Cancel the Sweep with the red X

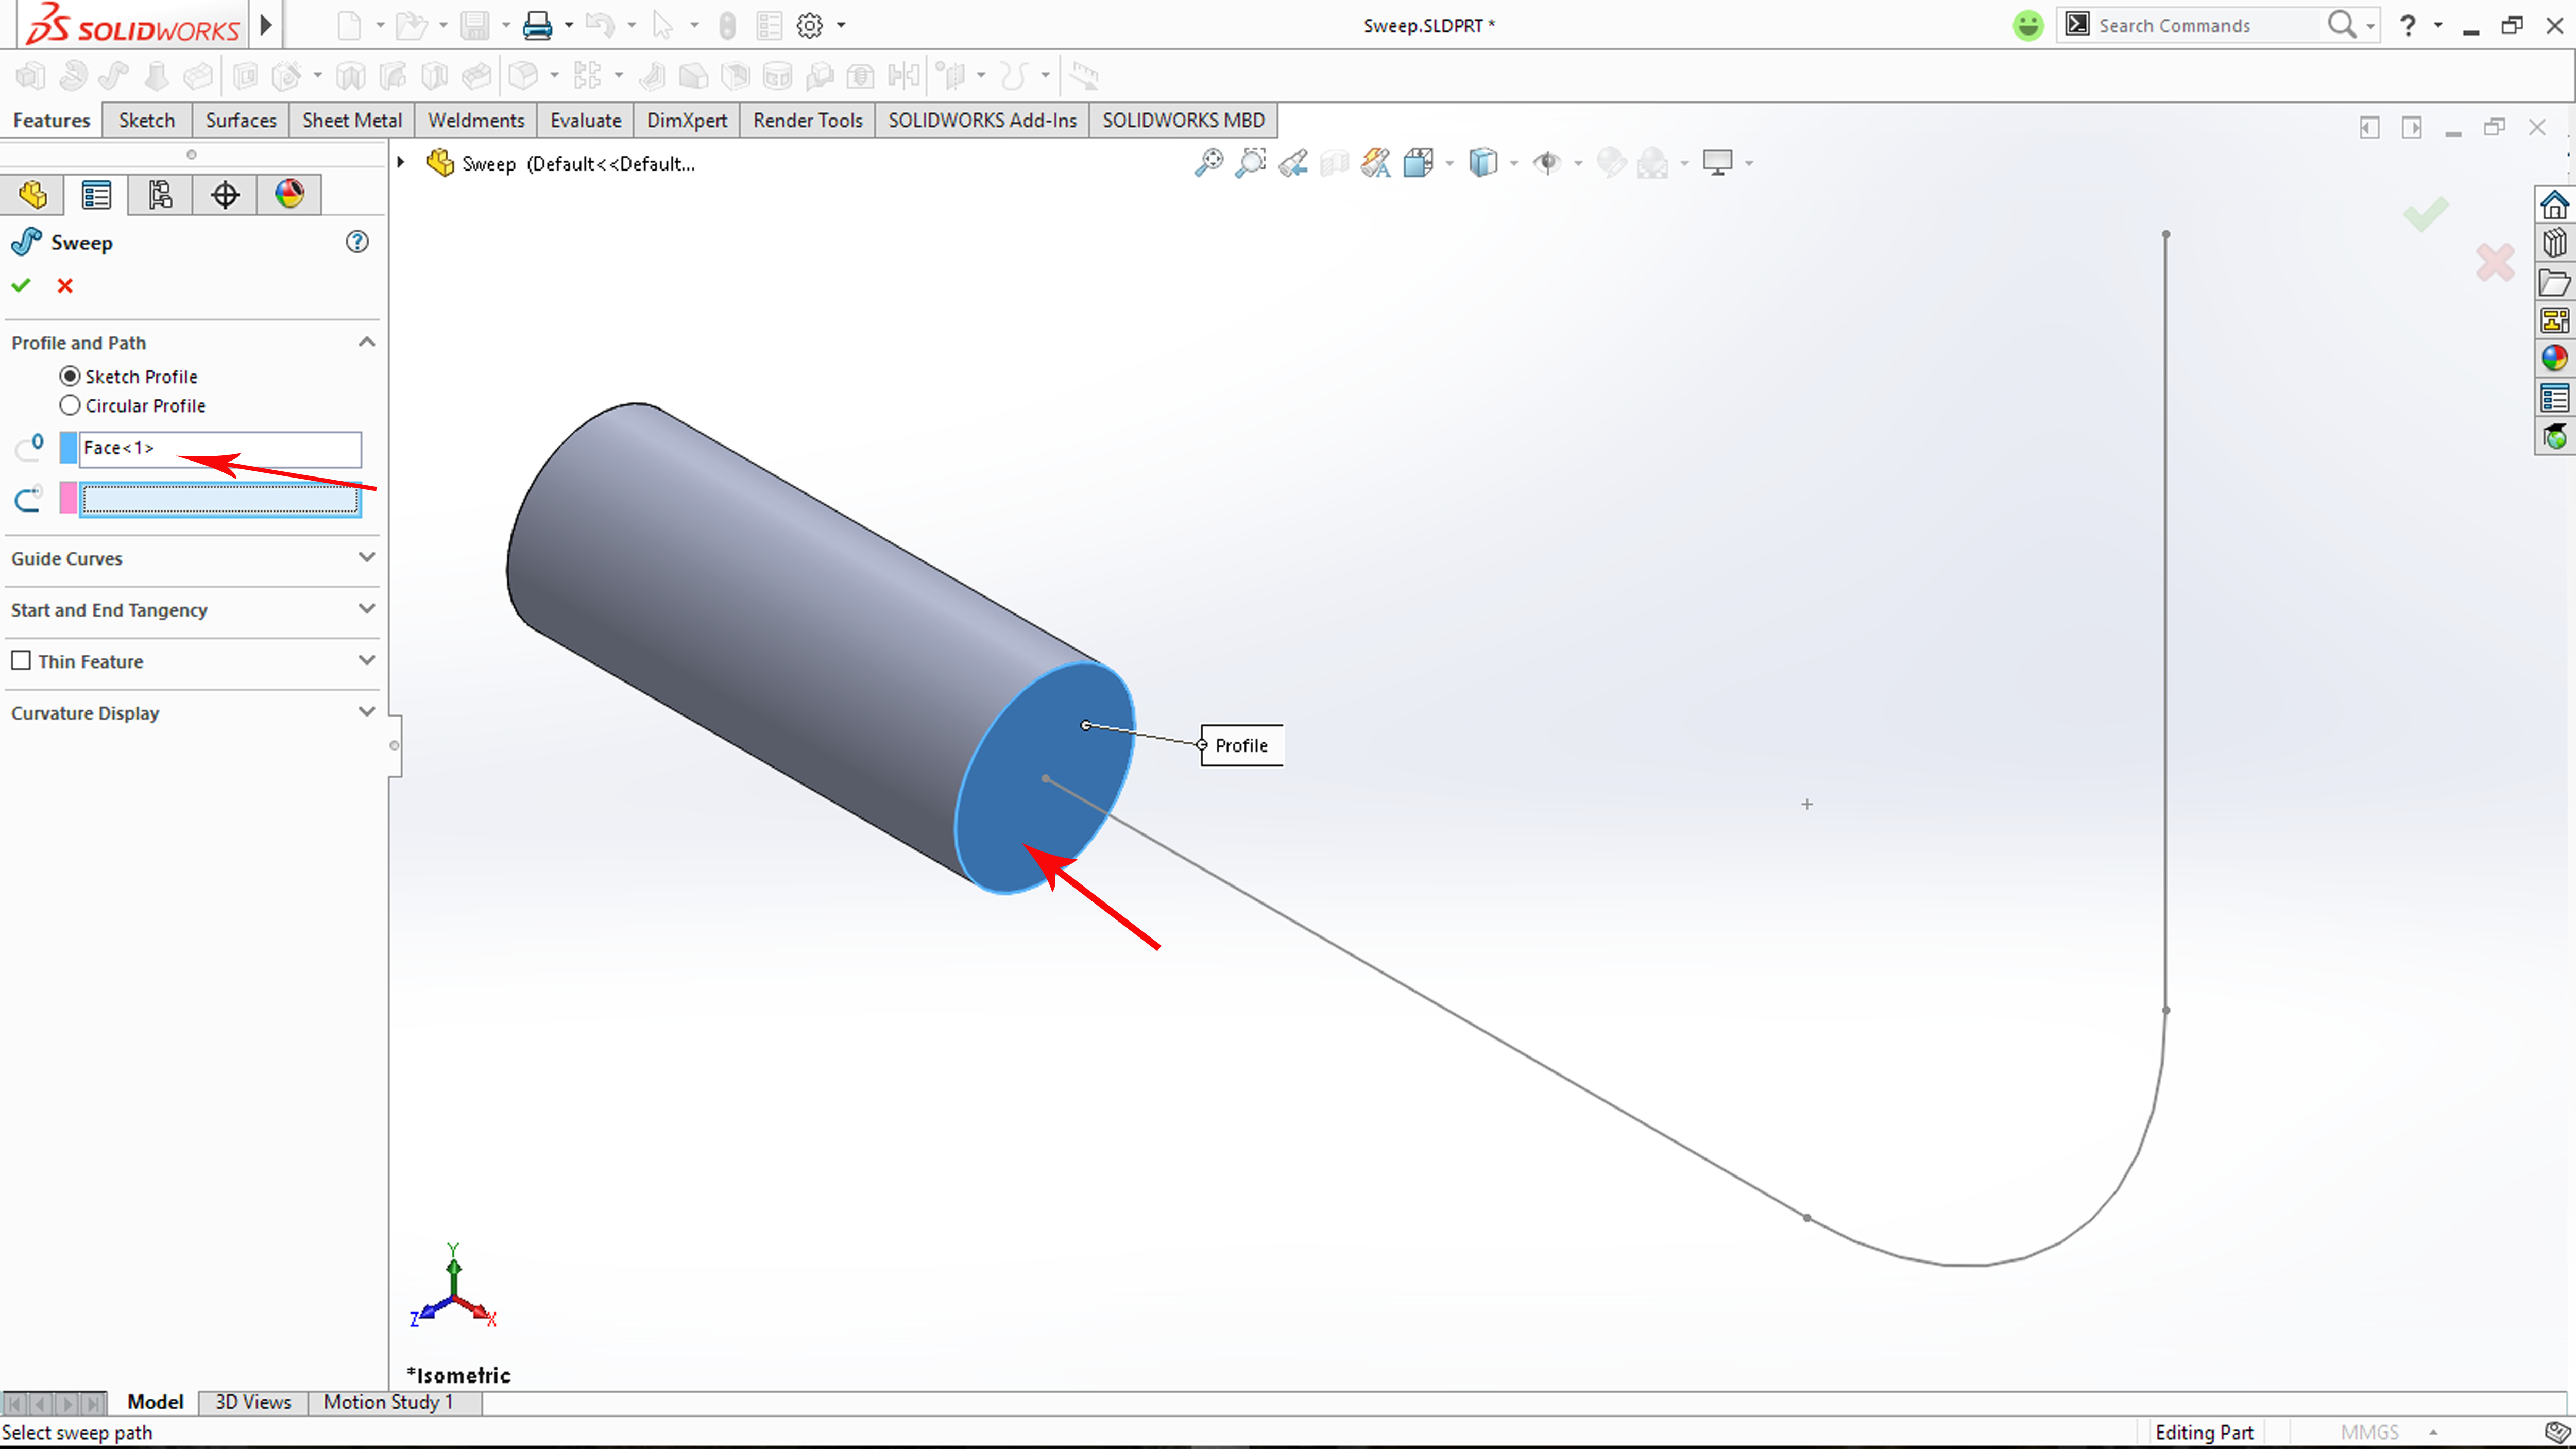pyautogui.click(x=65, y=286)
